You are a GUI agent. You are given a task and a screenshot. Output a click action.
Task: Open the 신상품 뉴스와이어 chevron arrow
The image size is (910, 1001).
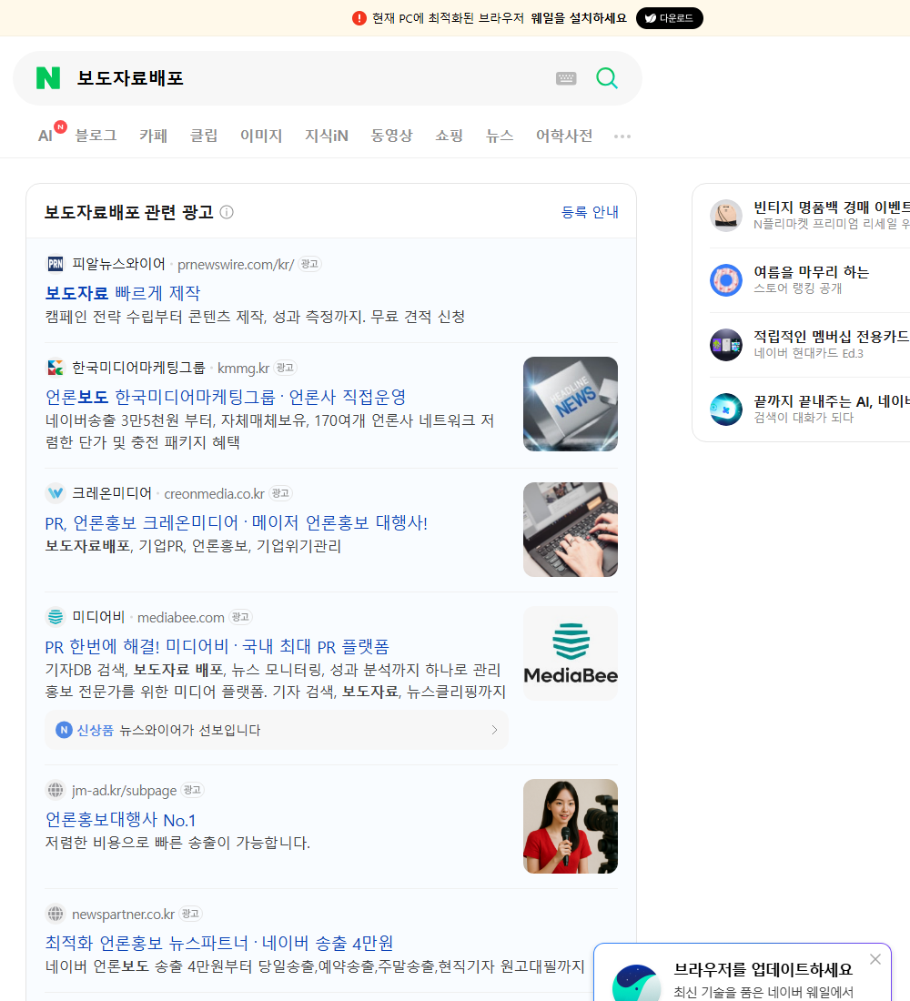tap(494, 730)
